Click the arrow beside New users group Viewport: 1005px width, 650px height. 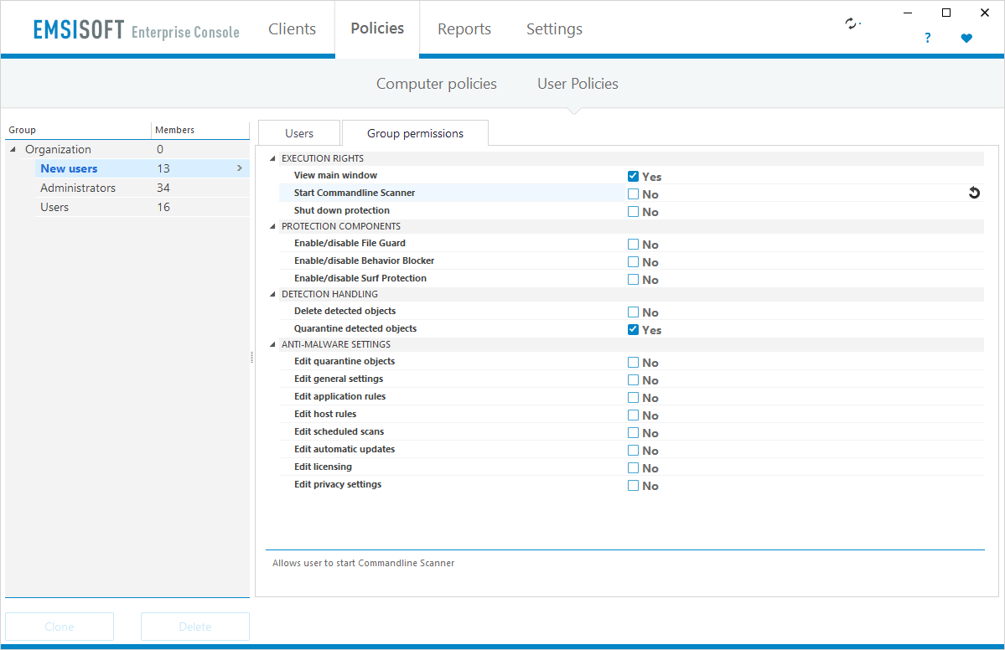[x=239, y=168]
